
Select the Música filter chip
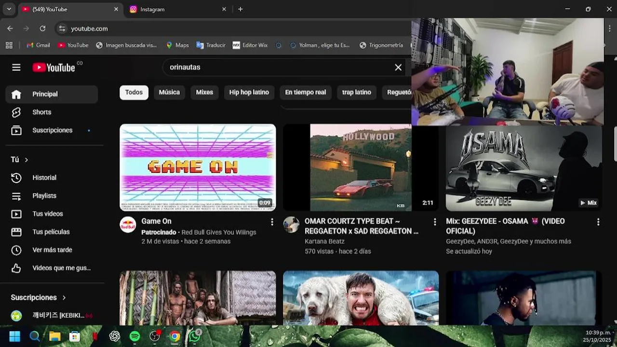169,92
